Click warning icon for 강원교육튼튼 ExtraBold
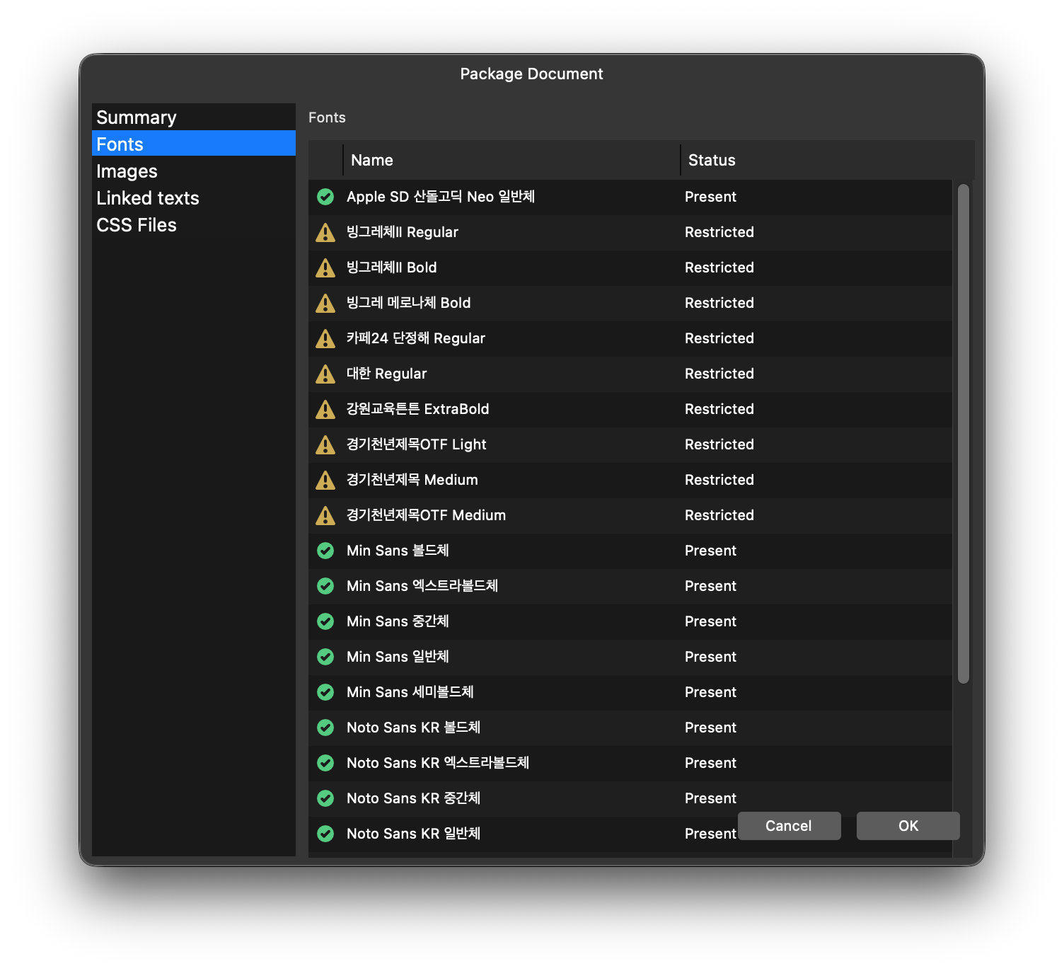This screenshot has width=1064, height=971. (x=325, y=409)
